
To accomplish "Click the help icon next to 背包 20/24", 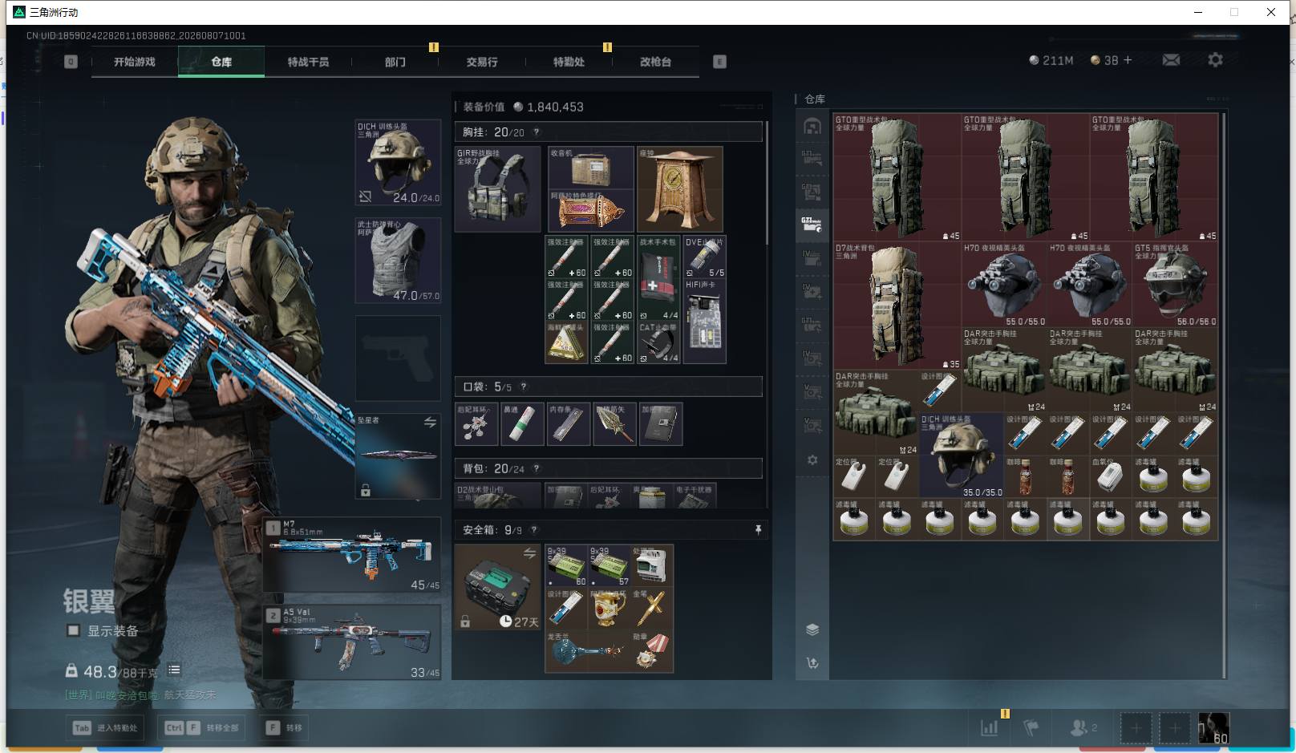I will [537, 468].
